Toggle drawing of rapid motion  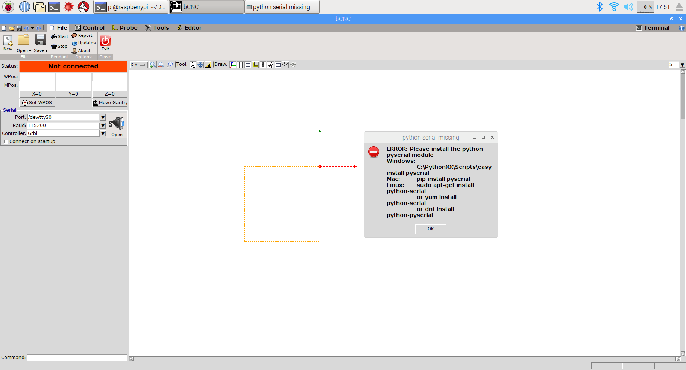270,65
